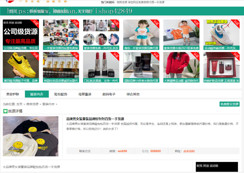The width and height of the screenshot is (244, 173).
Task: Open 微商货源 in the green navigation bar
Action: pos(37,11)
